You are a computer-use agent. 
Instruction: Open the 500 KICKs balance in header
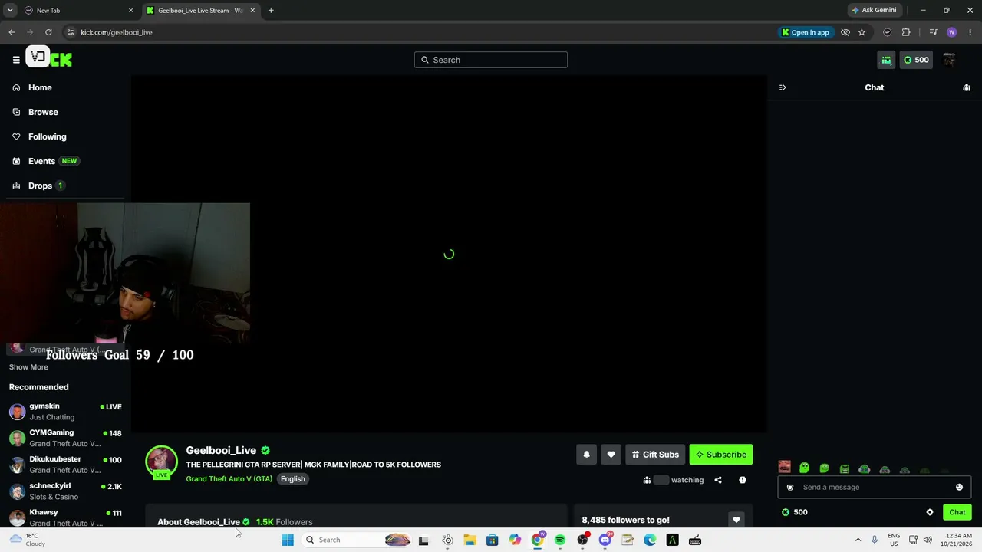pos(916,60)
